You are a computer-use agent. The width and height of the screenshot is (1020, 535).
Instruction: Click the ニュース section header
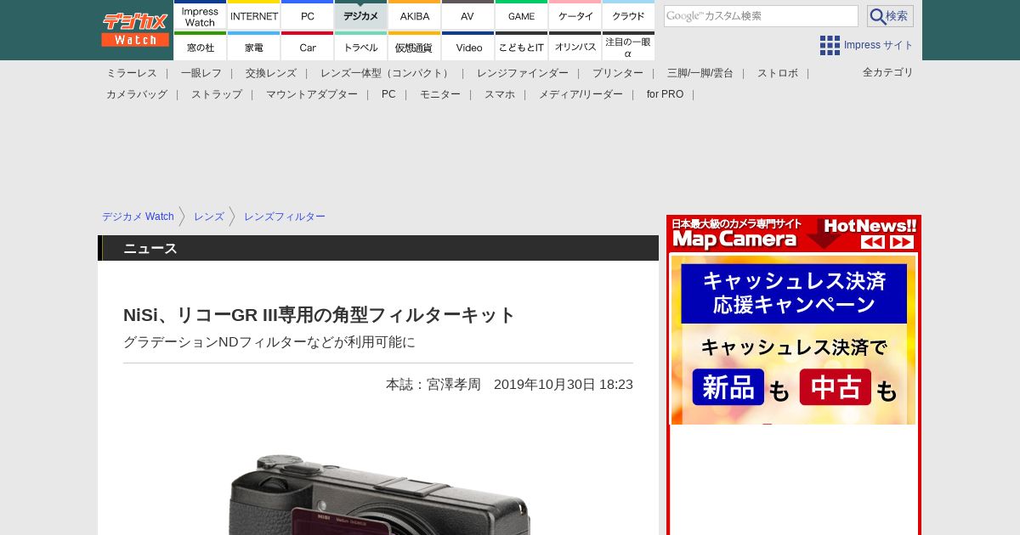click(378, 248)
